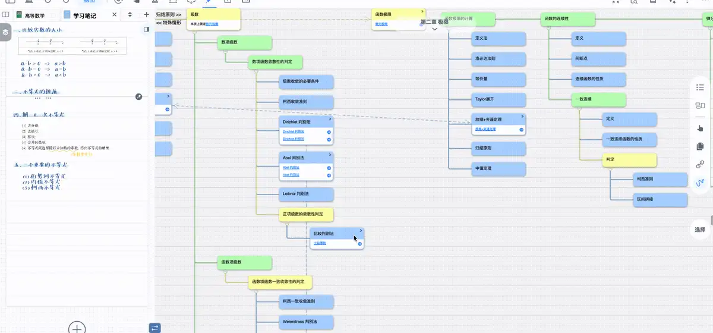Go back to << 特殊情形

tap(168, 23)
